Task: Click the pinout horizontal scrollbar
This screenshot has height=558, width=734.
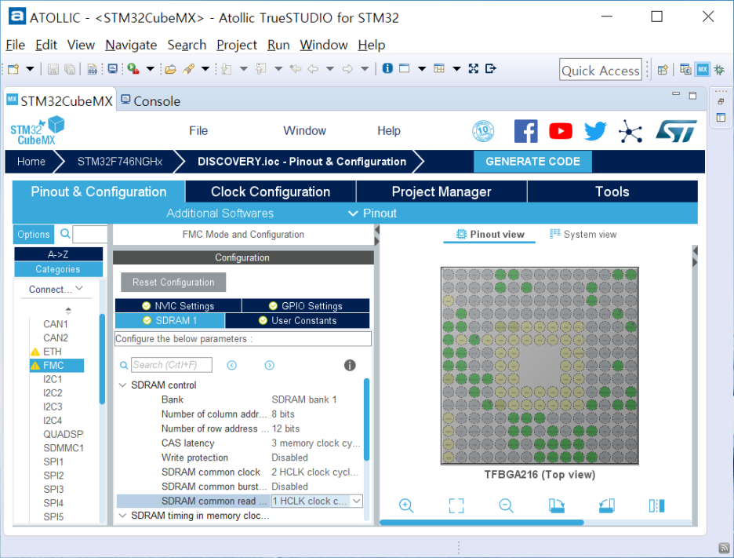Action: (x=481, y=523)
